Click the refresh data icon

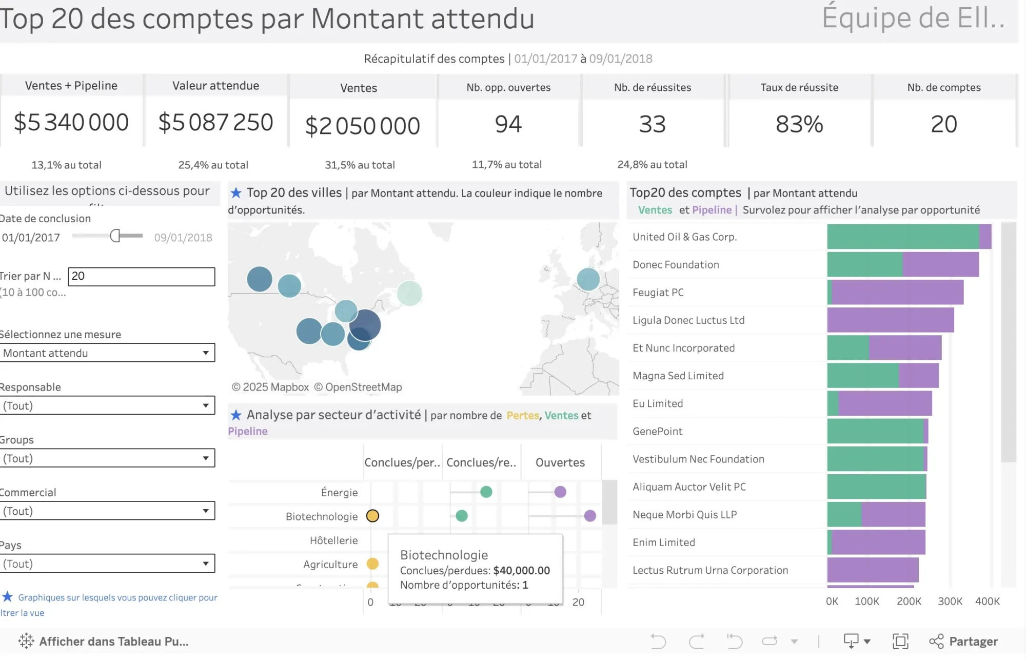[769, 641]
